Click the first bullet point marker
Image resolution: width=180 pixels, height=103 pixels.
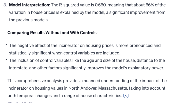point(6,45)
